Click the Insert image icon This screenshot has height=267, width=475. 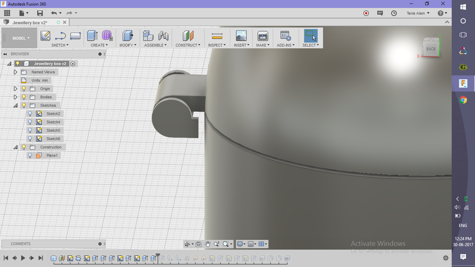(241, 36)
